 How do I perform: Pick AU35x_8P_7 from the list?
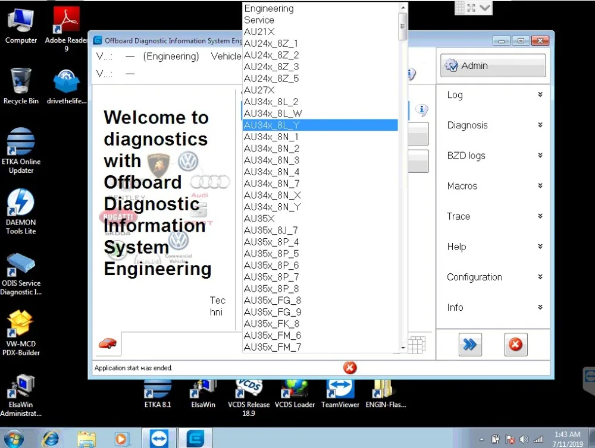[x=320, y=277]
